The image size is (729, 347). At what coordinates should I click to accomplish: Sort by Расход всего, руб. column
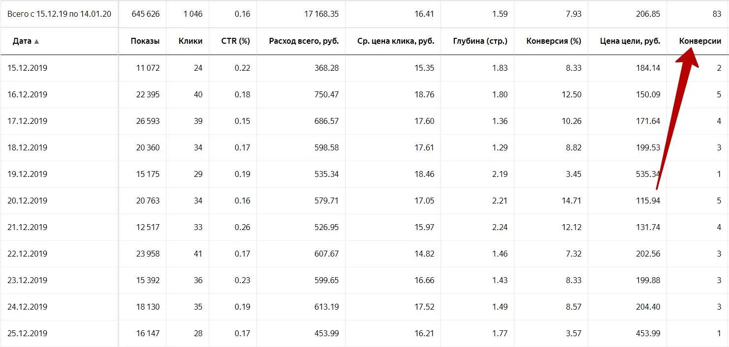tap(304, 41)
